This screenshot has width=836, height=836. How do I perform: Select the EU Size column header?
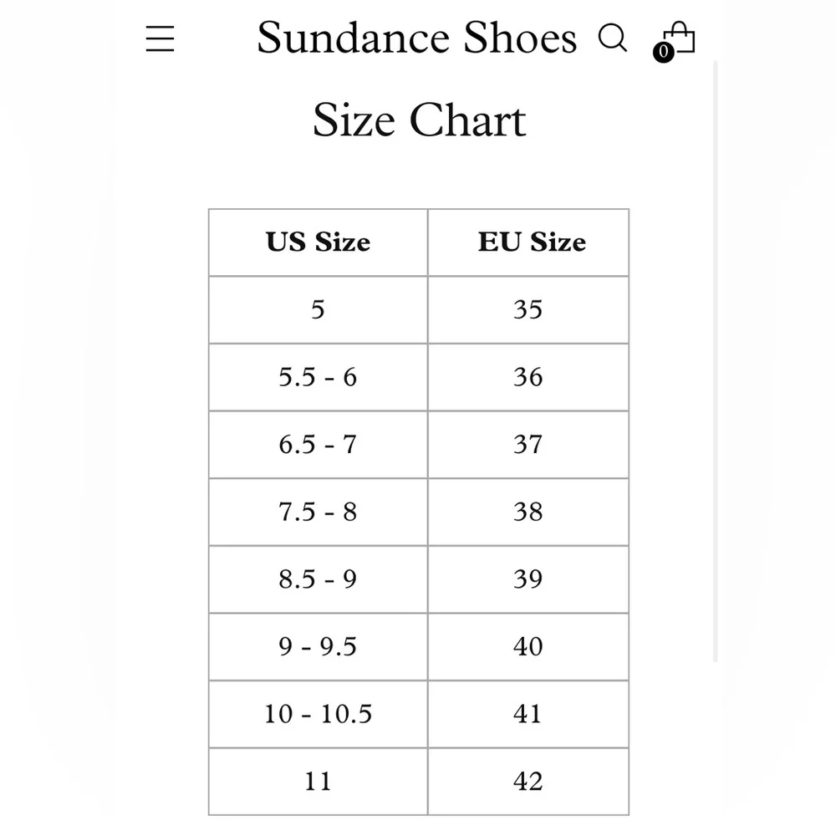(532, 242)
